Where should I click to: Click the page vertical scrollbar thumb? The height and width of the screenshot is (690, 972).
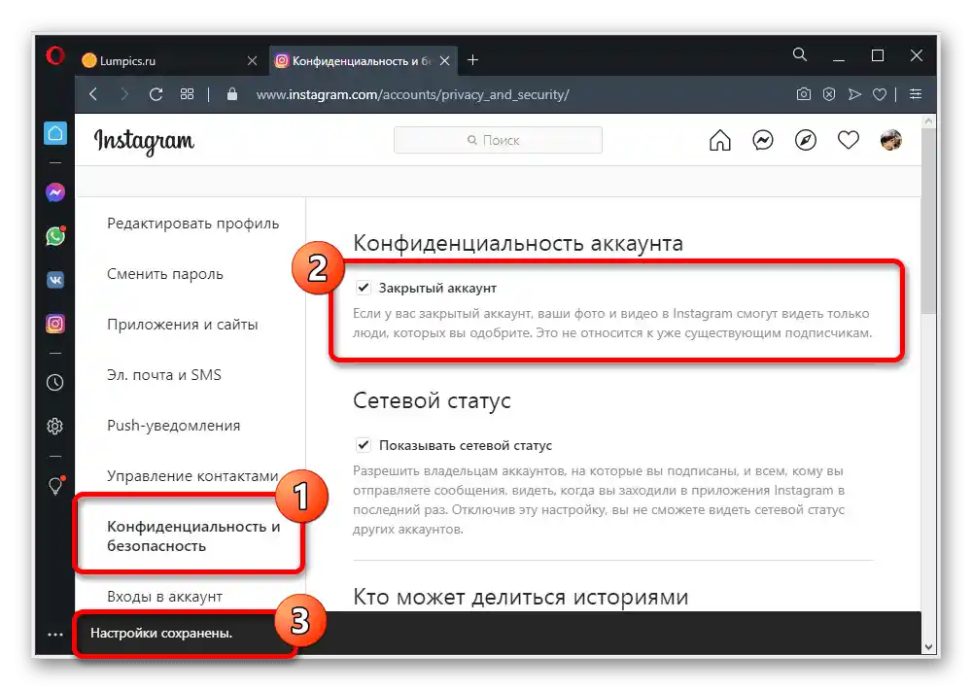[928, 222]
